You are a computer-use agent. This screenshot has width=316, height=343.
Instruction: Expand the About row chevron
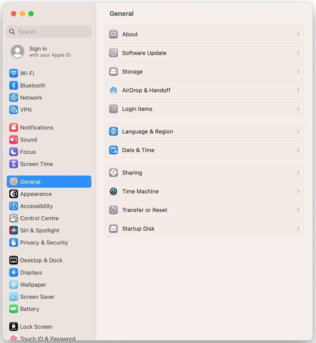tap(298, 34)
